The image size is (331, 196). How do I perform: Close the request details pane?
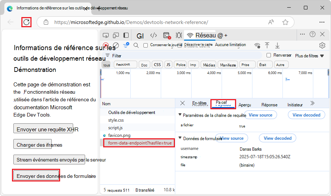[183, 103]
